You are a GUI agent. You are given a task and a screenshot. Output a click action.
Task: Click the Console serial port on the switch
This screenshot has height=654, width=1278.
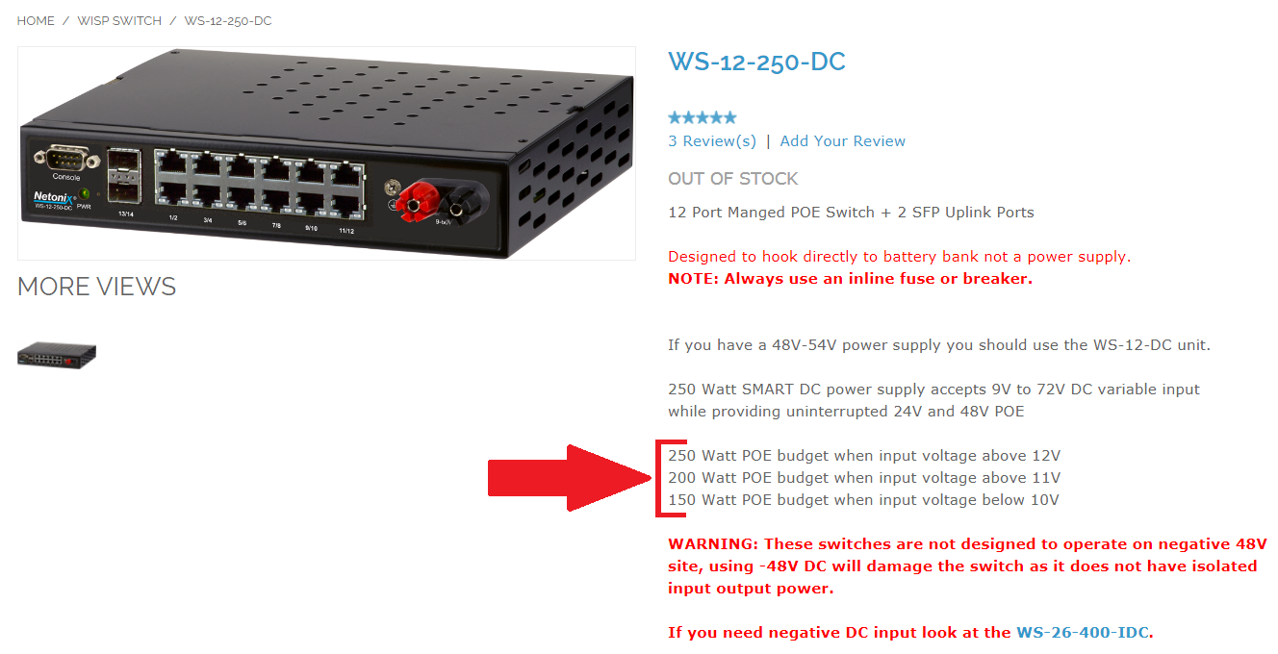[66, 160]
